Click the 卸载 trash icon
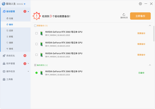 (x=7, y=37)
